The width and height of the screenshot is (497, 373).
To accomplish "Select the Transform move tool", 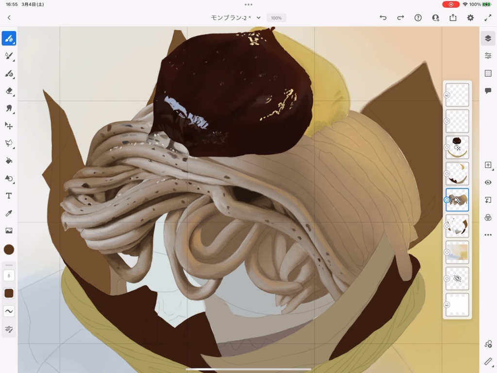I will point(9,126).
